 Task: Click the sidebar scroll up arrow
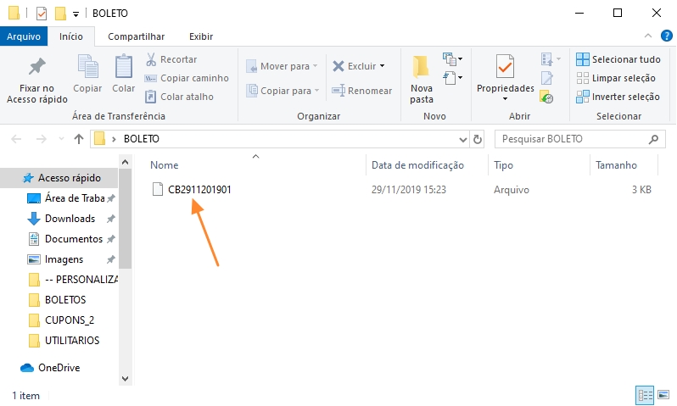point(126,162)
